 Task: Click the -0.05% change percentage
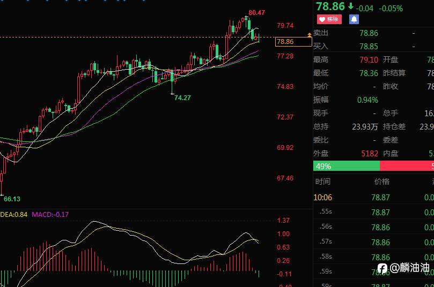click(x=391, y=9)
